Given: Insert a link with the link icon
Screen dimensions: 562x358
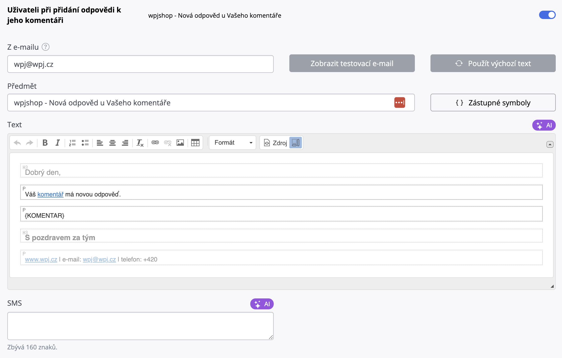Looking at the screenshot, I should coord(155,143).
